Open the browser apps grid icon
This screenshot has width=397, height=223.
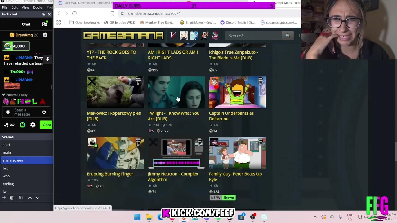tap(59, 22)
